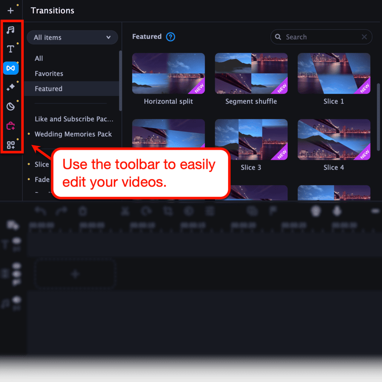Open the Effects Store with the pink bag icon

point(11,126)
